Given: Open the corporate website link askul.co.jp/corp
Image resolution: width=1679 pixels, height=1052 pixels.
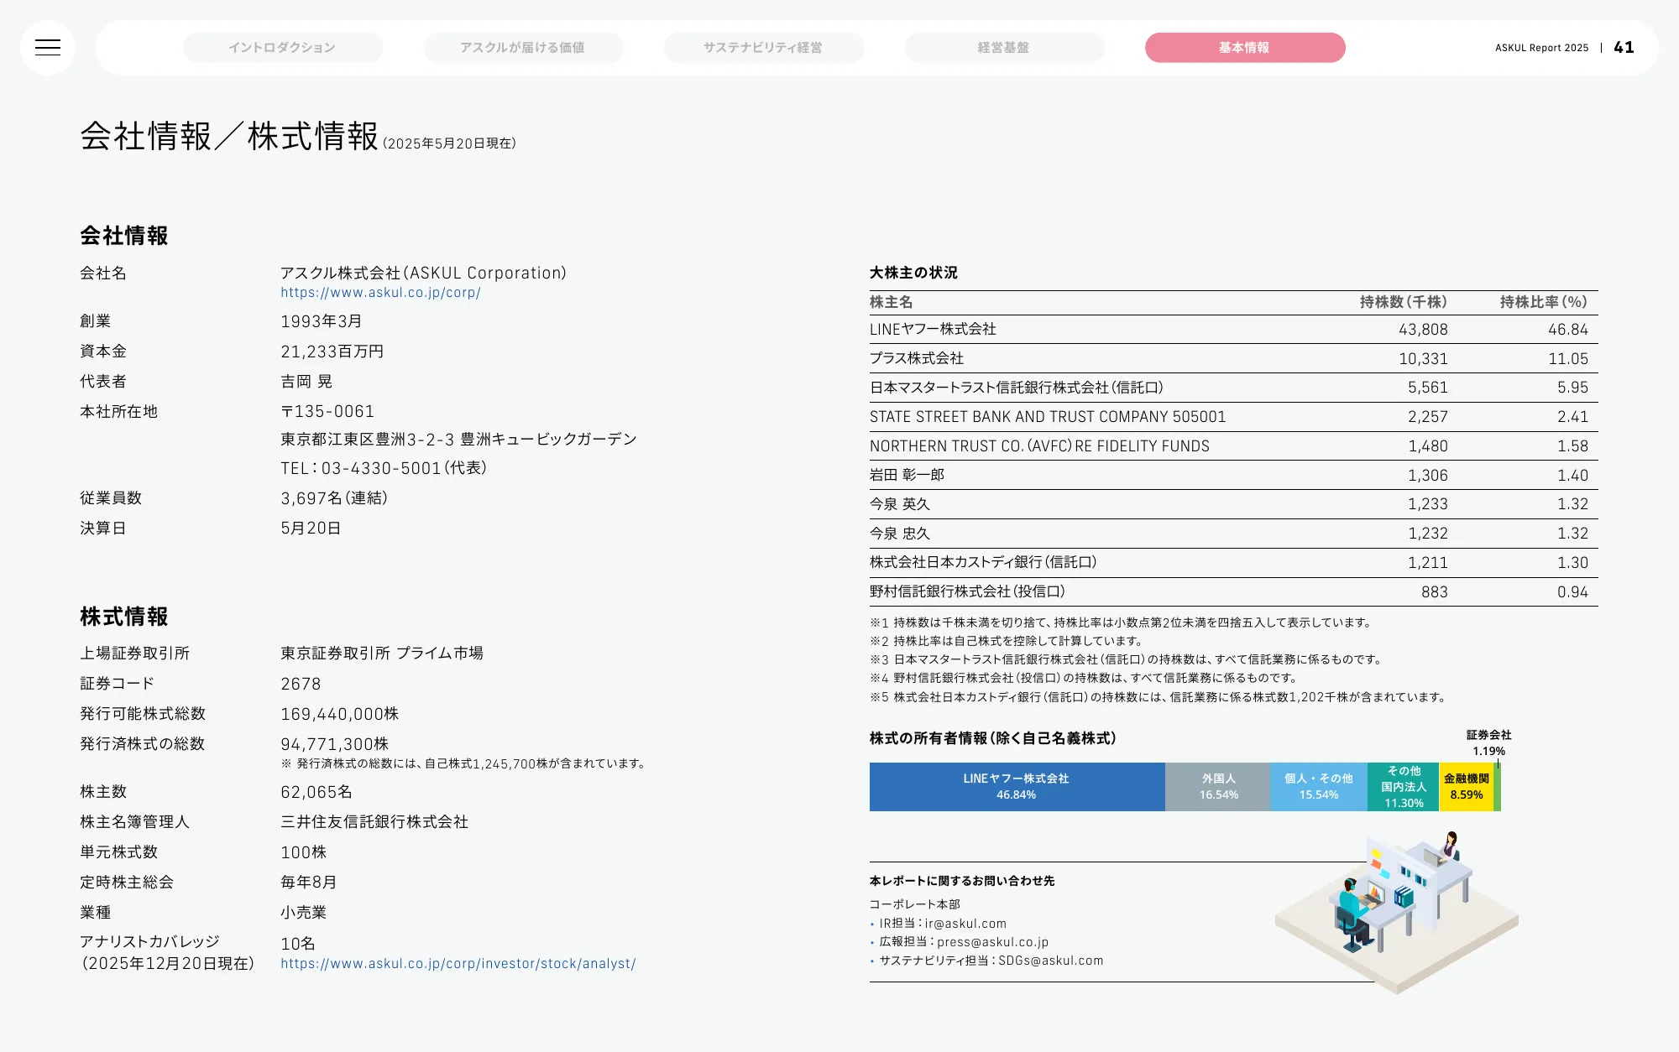Looking at the screenshot, I should tap(380, 293).
